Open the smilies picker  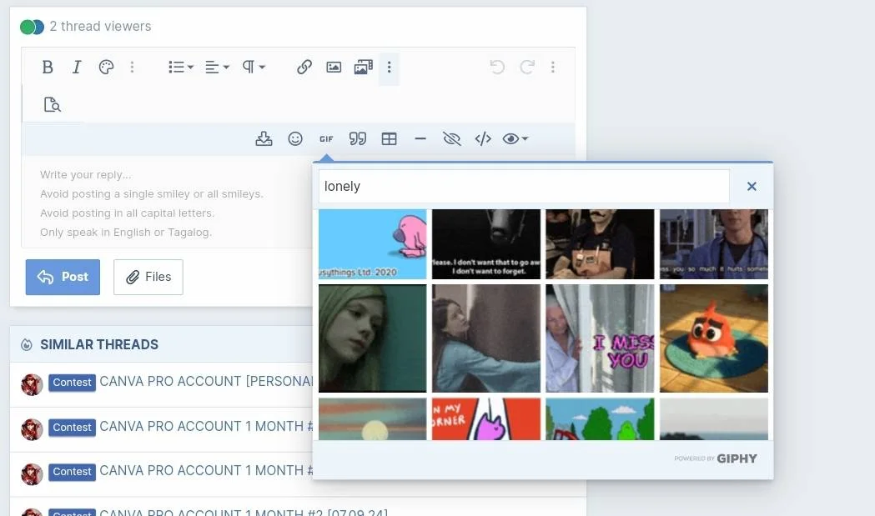pyautogui.click(x=295, y=138)
